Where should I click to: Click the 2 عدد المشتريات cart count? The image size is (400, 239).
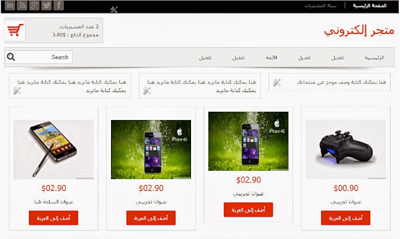pyautogui.click(x=79, y=26)
